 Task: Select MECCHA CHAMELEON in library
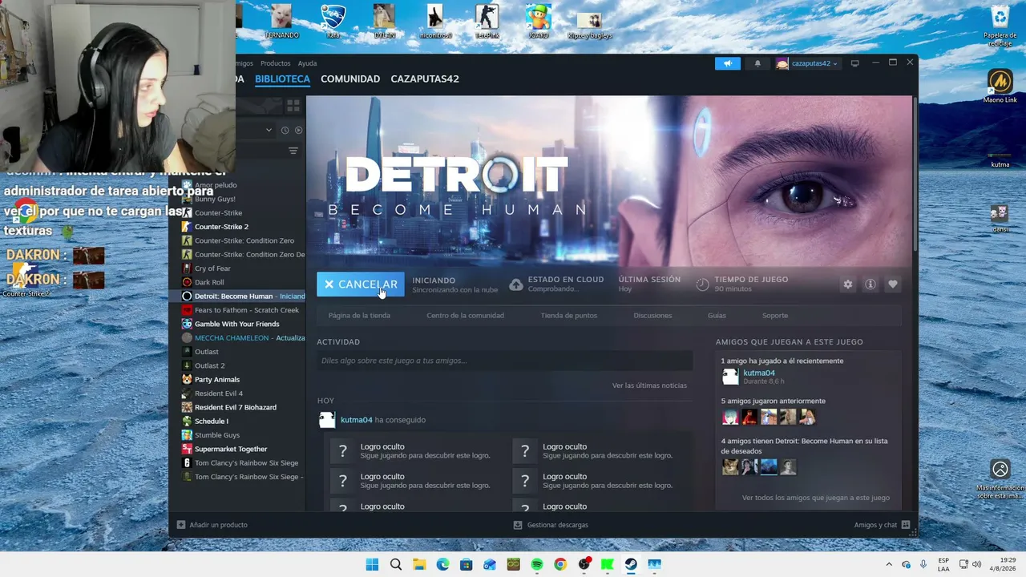[243, 338]
